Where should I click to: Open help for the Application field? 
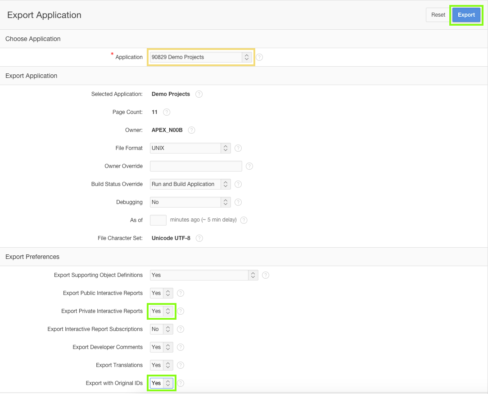coord(259,57)
